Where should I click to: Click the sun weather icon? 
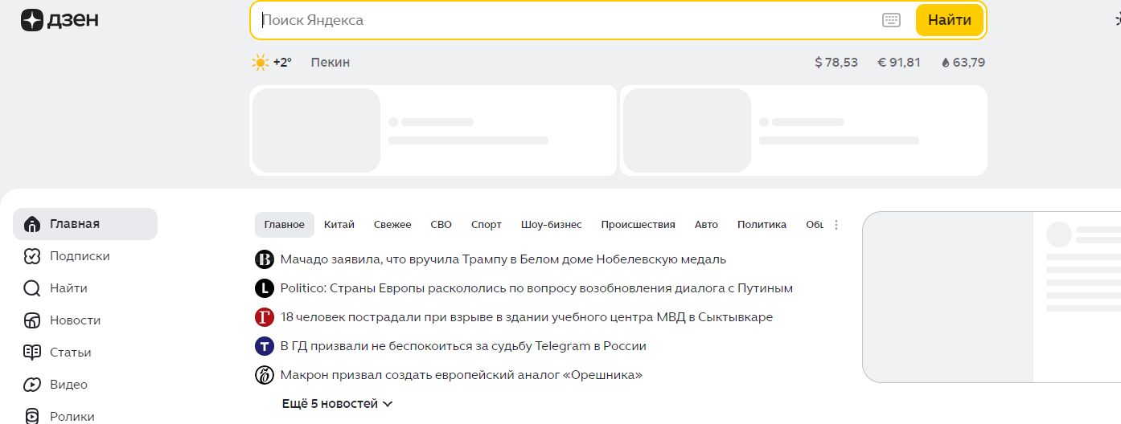[260, 63]
